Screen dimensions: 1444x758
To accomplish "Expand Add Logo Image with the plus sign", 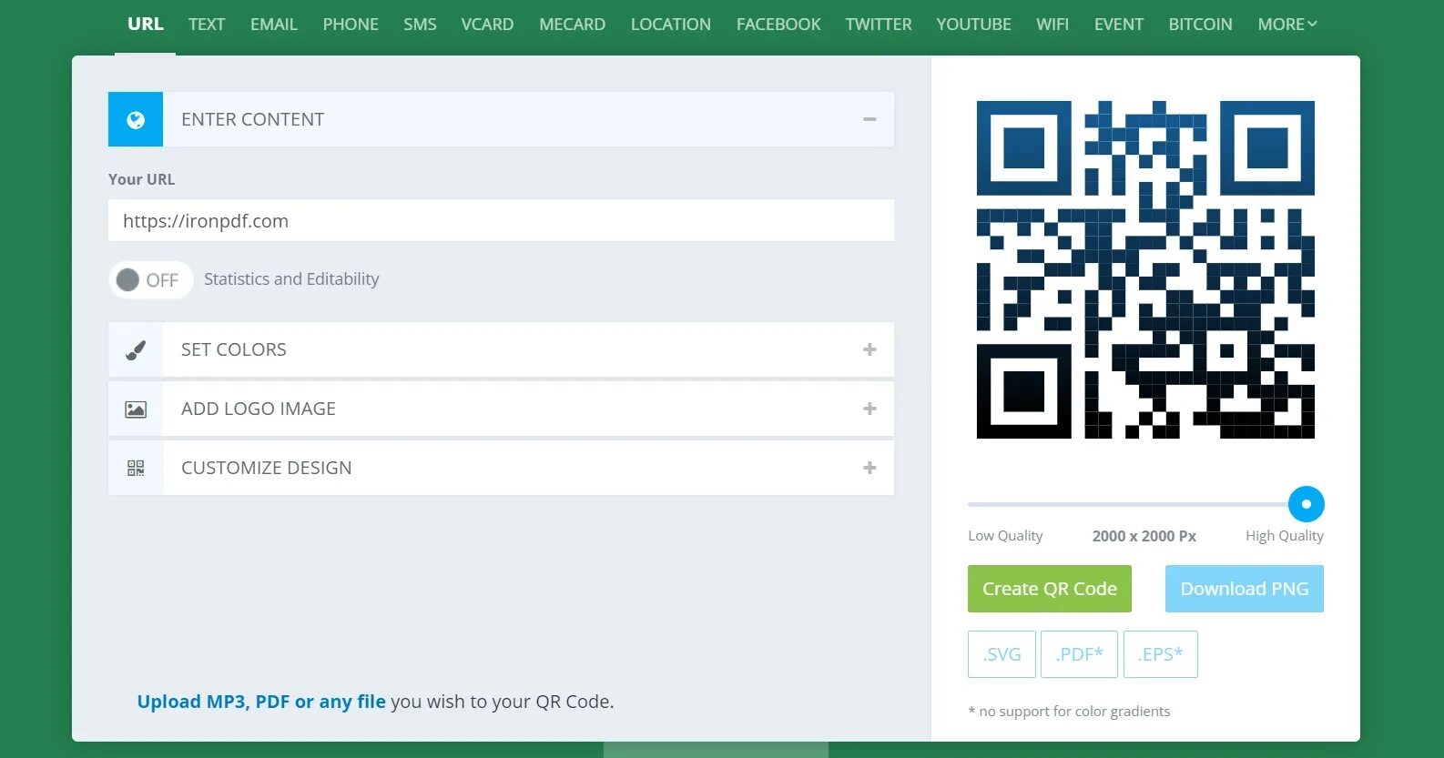I will [869, 409].
